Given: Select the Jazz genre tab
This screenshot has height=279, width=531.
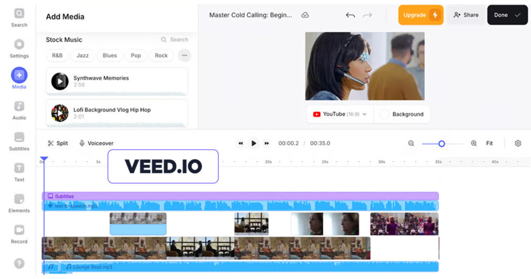Looking at the screenshot, I should (x=82, y=55).
